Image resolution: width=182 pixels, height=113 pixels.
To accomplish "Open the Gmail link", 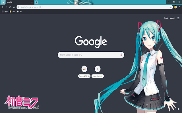I will (166, 18).
